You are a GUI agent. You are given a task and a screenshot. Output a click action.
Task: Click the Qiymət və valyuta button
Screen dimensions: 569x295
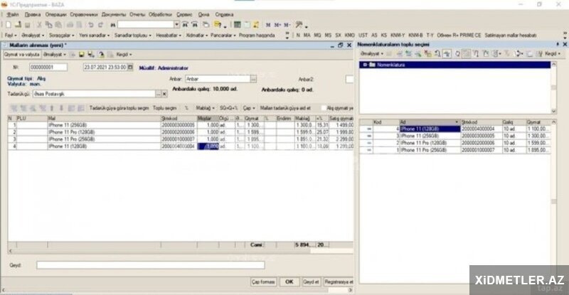[22, 54]
